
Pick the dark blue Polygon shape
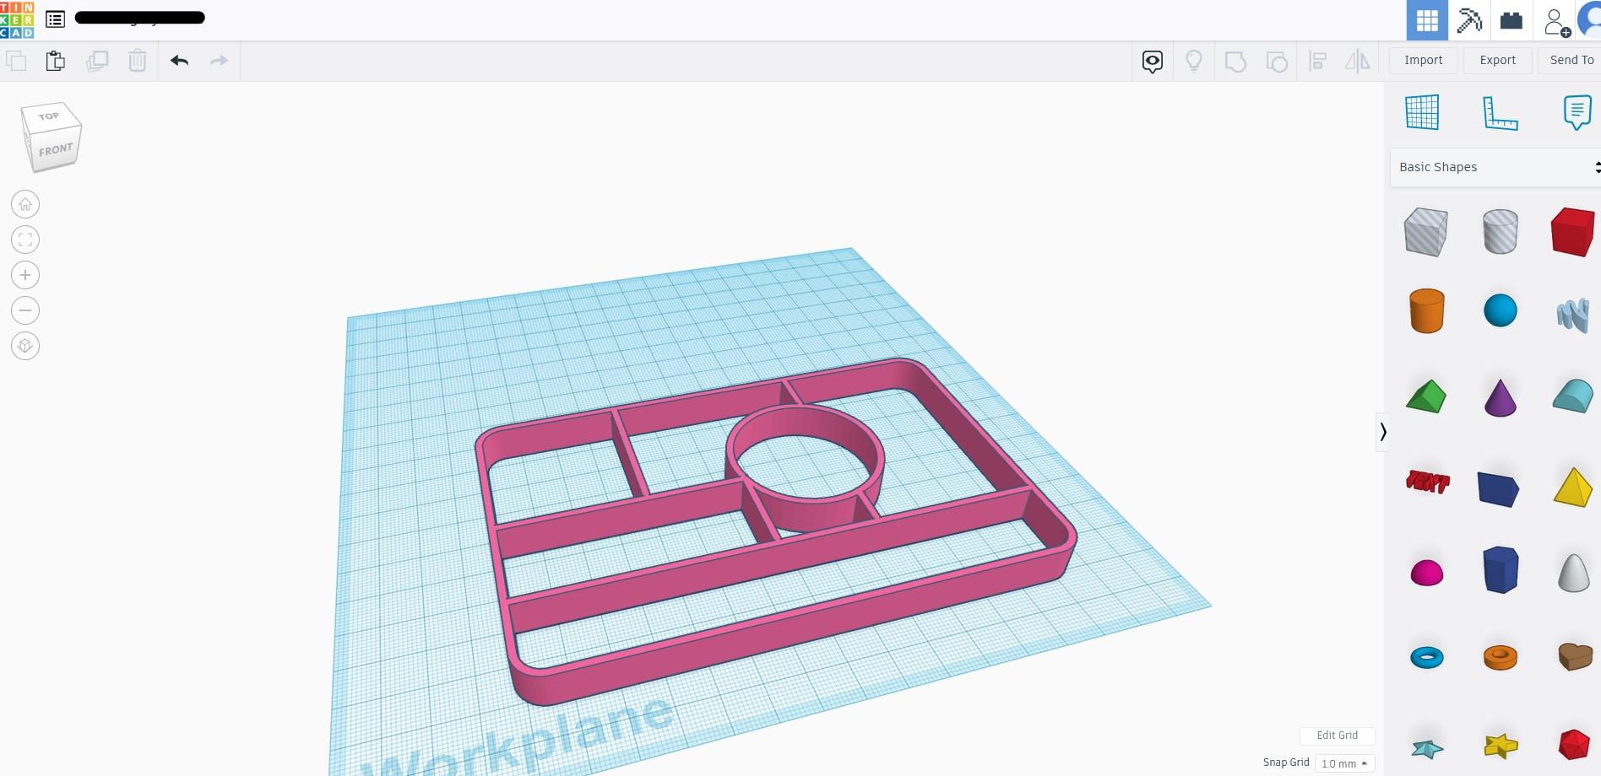(x=1501, y=569)
